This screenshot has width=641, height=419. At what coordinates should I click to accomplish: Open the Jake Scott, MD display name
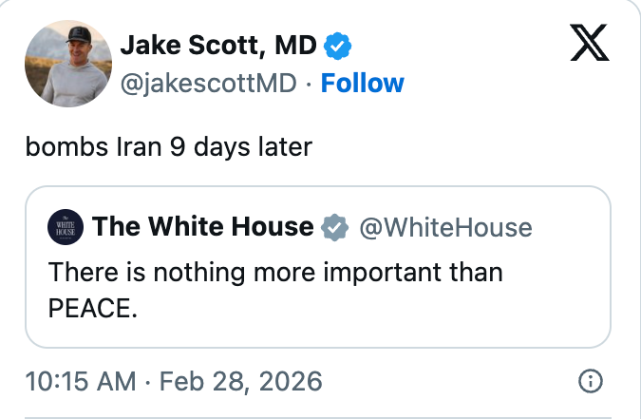(220, 44)
